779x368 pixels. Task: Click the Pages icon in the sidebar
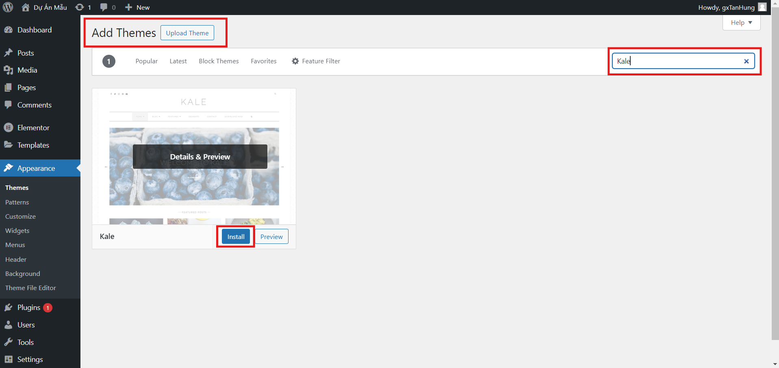9,88
